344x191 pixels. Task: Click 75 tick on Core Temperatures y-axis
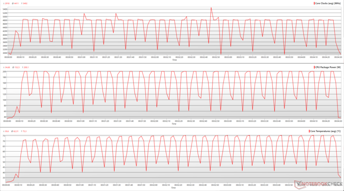[x=4, y=136]
